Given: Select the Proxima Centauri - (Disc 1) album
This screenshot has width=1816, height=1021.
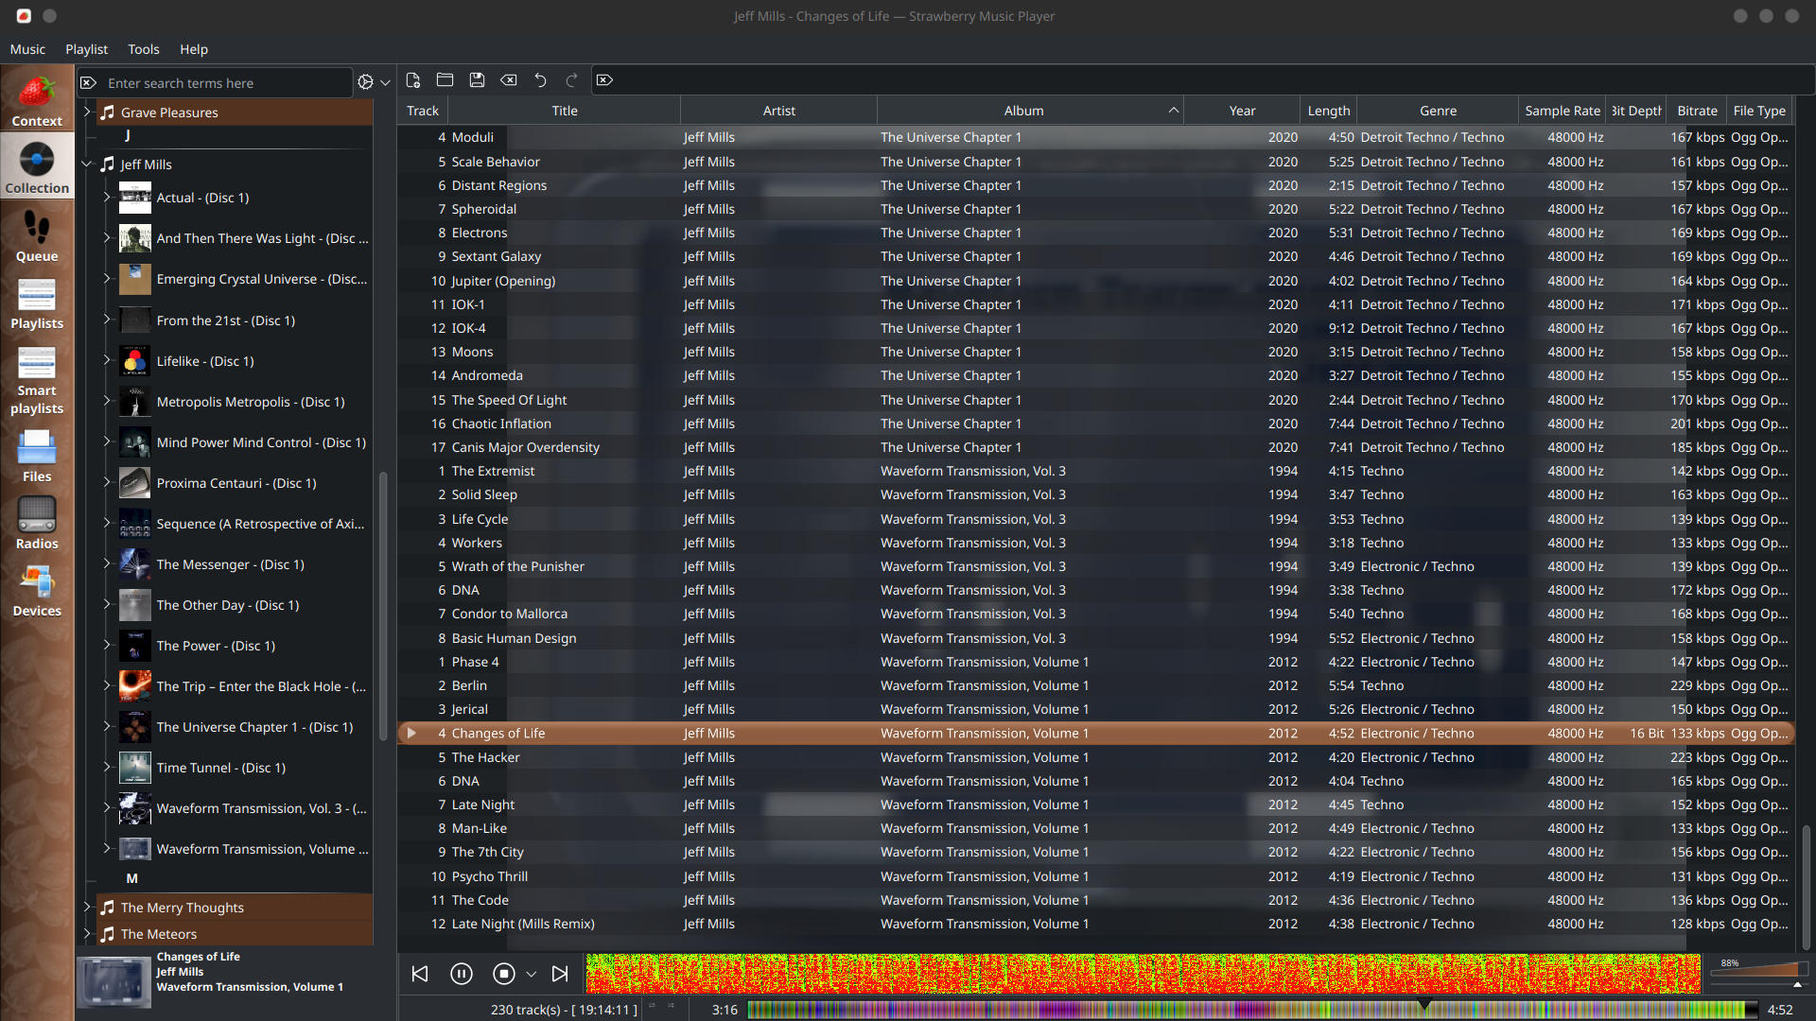Looking at the screenshot, I should pos(236,483).
